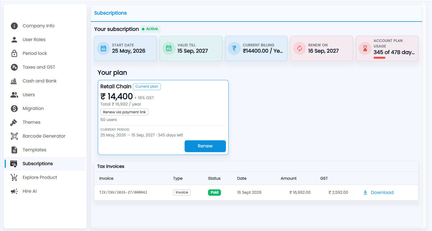Click the amount ₹ 16,992.00

[300, 192]
